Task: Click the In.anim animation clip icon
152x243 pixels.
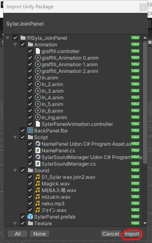Action: (x=38, y=78)
